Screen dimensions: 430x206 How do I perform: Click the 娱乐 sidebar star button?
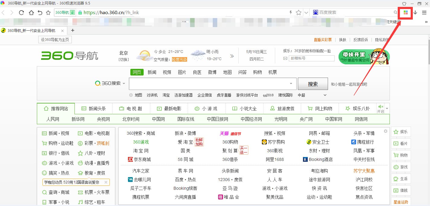[401, 132]
